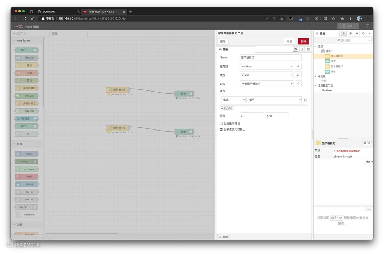Click the pencil icon to edit the server
Viewport: 384px width, 254px height.
(x=298, y=66)
